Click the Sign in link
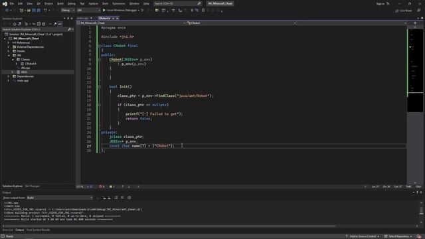The height and width of the screenshot is (239, 425). pos(381,3)
